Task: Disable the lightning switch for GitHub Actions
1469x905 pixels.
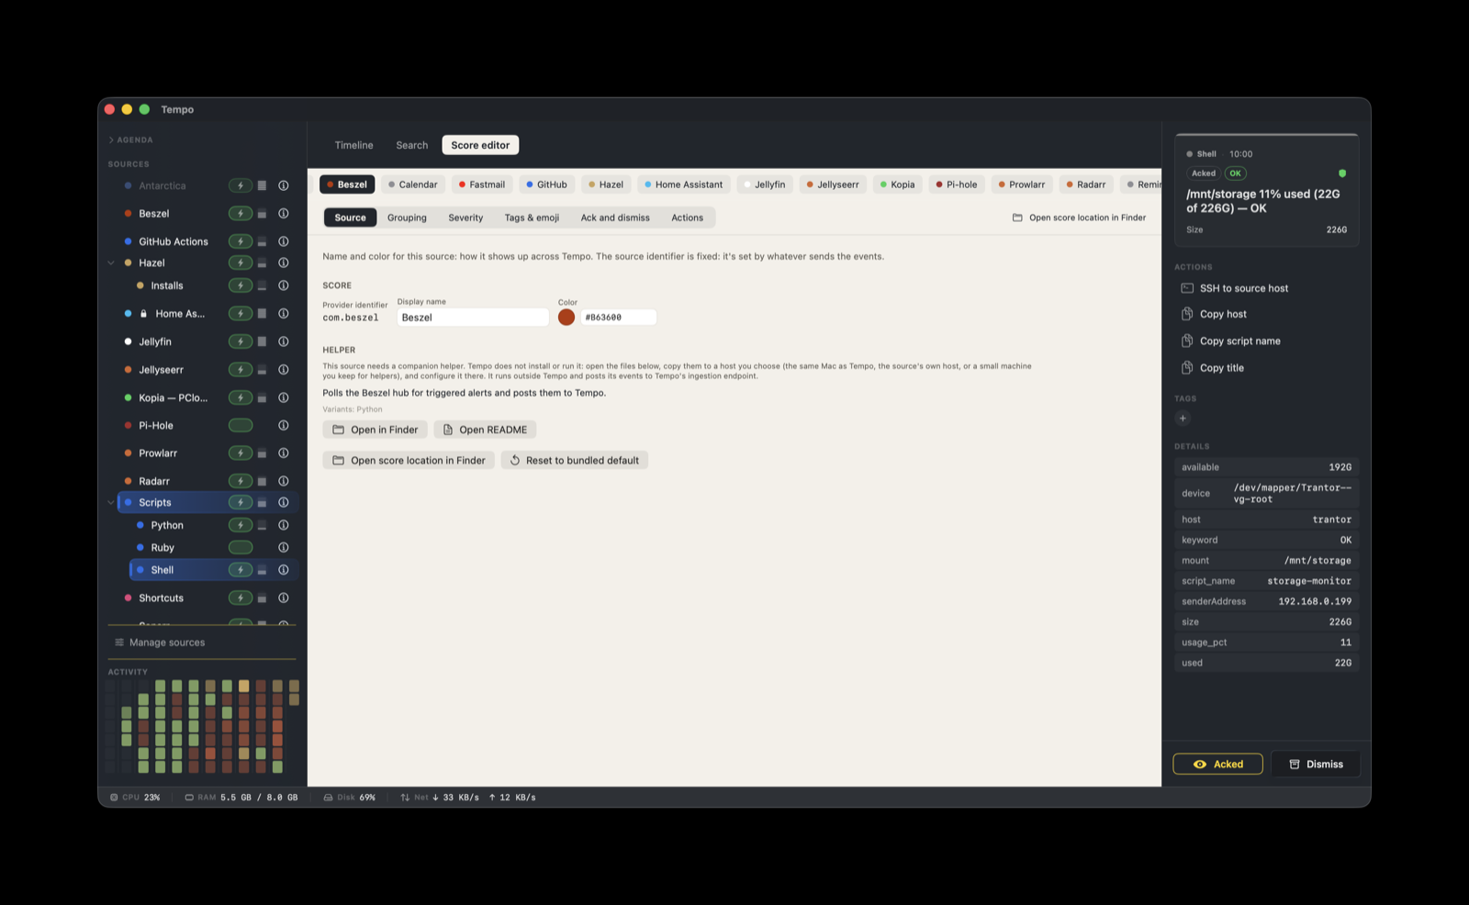Action: (x=241, y=241)
